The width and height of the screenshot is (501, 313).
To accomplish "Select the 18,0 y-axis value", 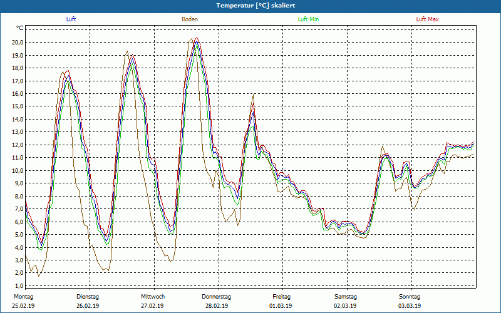I will pyautogui.click(x=18, y=68).
